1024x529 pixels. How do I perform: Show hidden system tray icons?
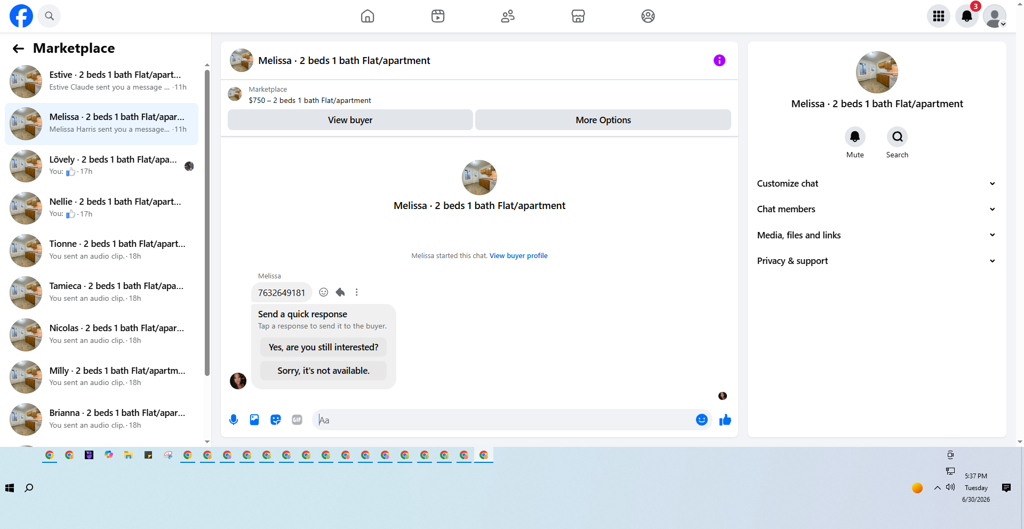coord(937,488)
